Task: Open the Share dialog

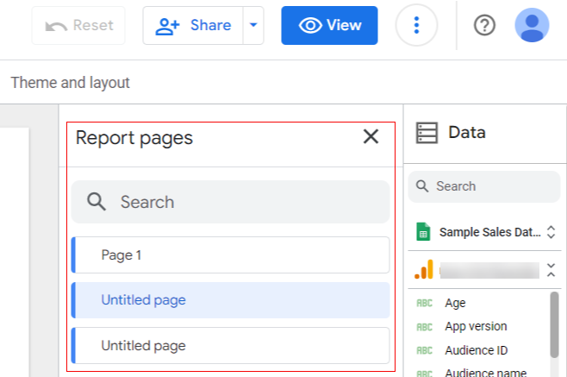Action: (x=193, y=25)
